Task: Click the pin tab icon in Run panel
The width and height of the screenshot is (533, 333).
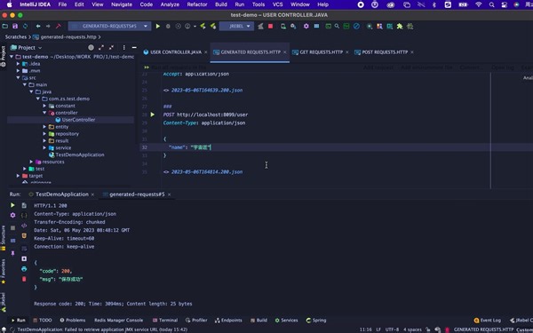Action: (x=12, y=253)
